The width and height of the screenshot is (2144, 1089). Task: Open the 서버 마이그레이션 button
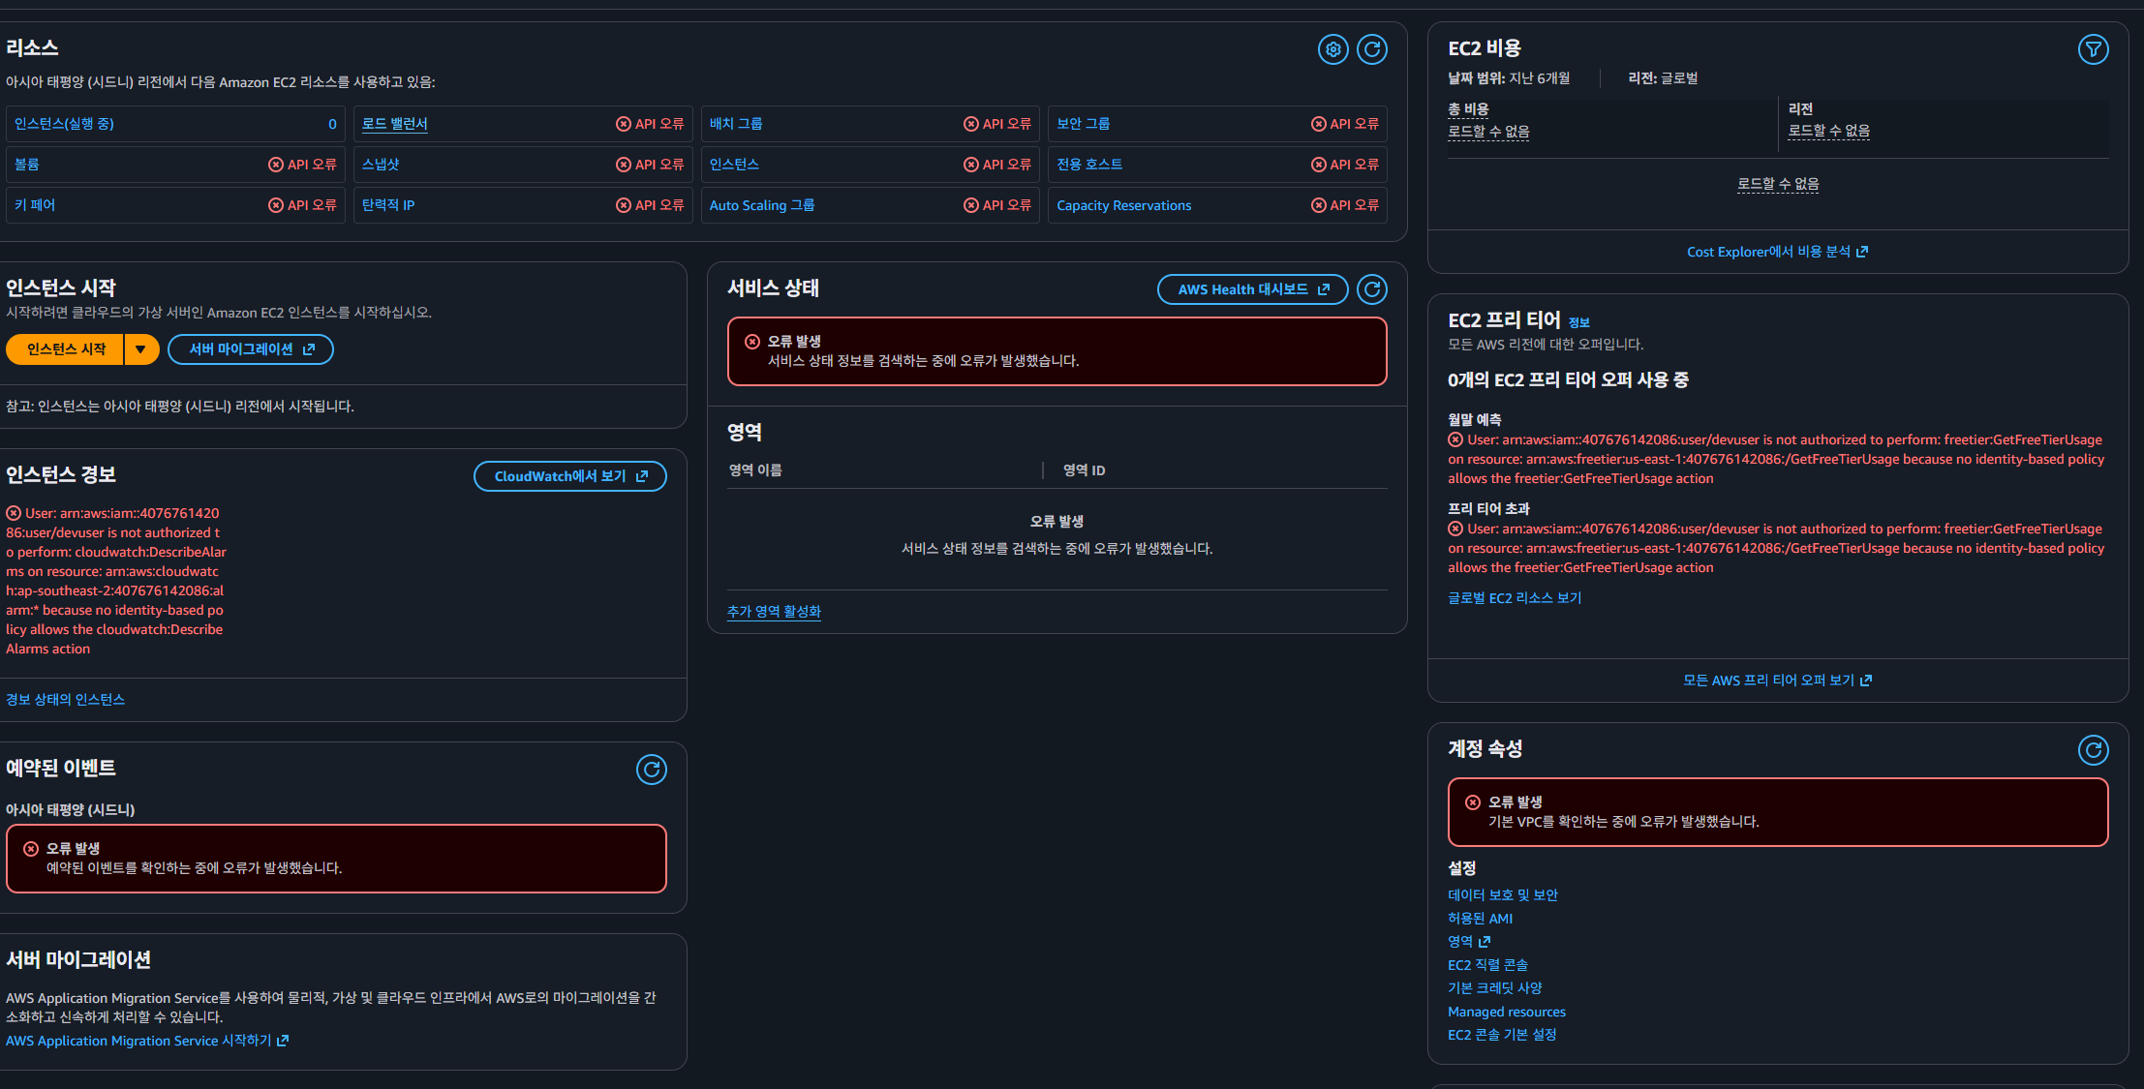[251, 349]
